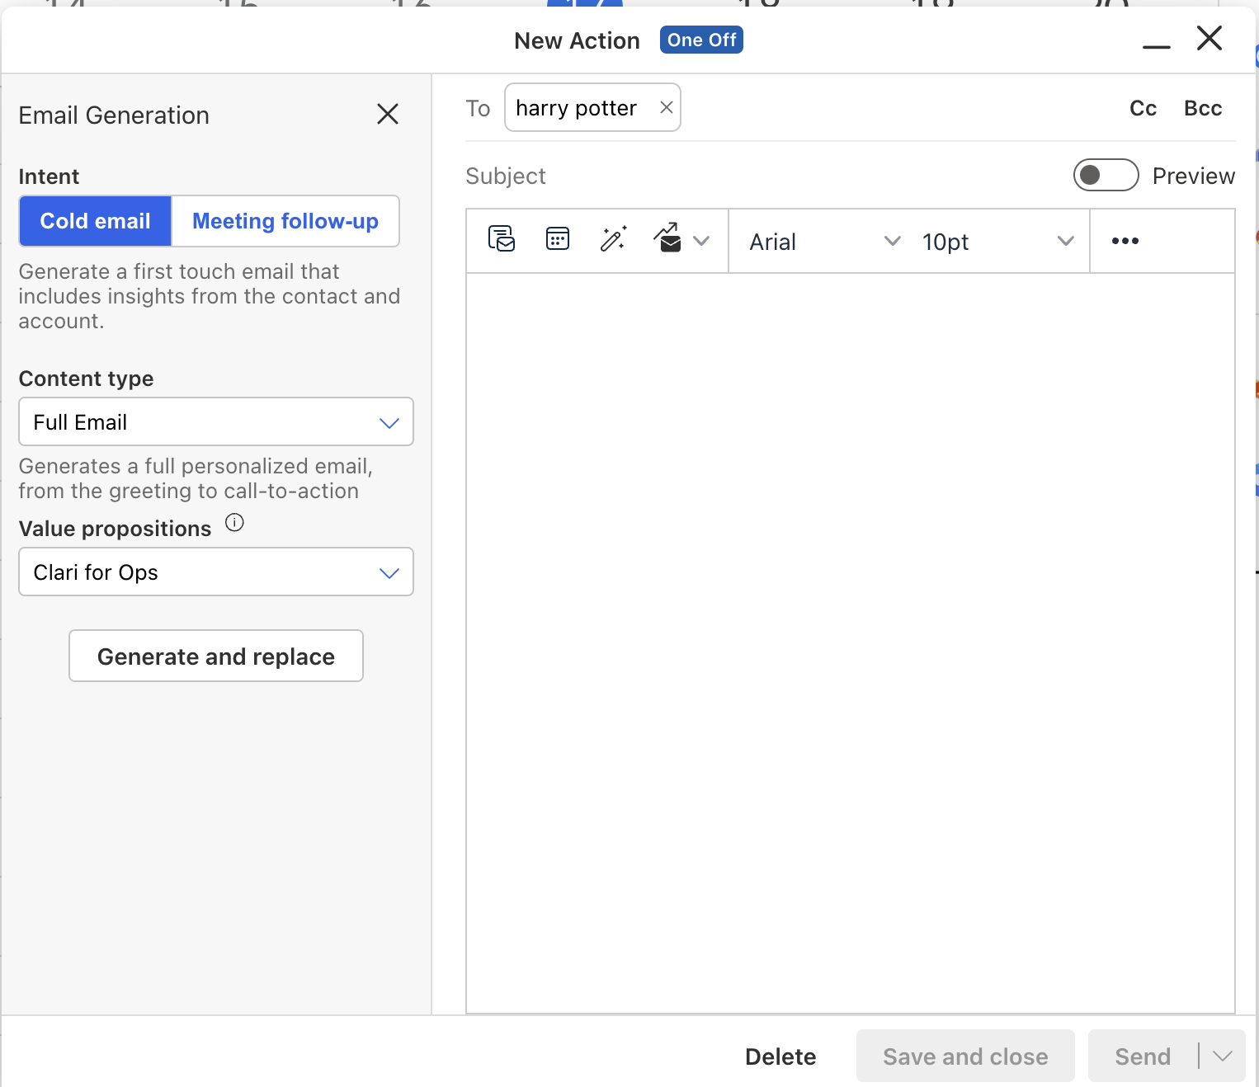Remove harry potter recipient chip

667,107
